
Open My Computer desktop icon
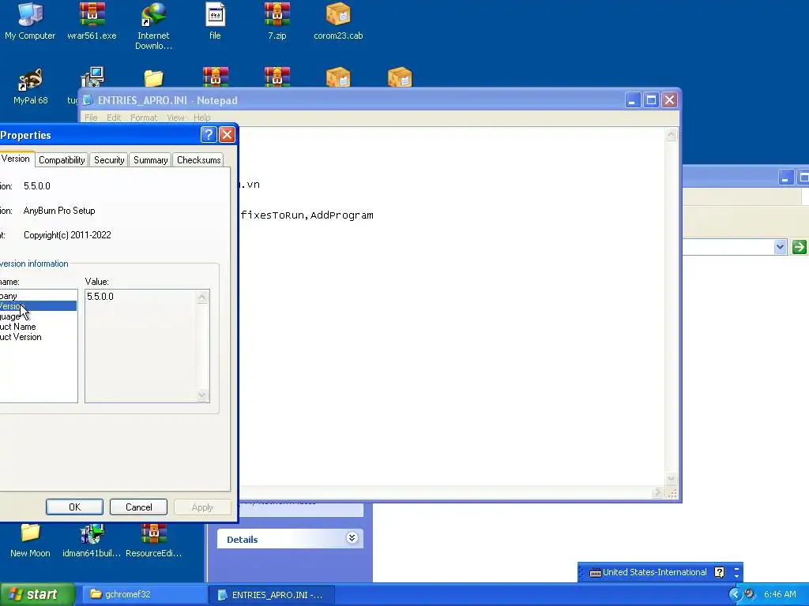click(30, 21)
